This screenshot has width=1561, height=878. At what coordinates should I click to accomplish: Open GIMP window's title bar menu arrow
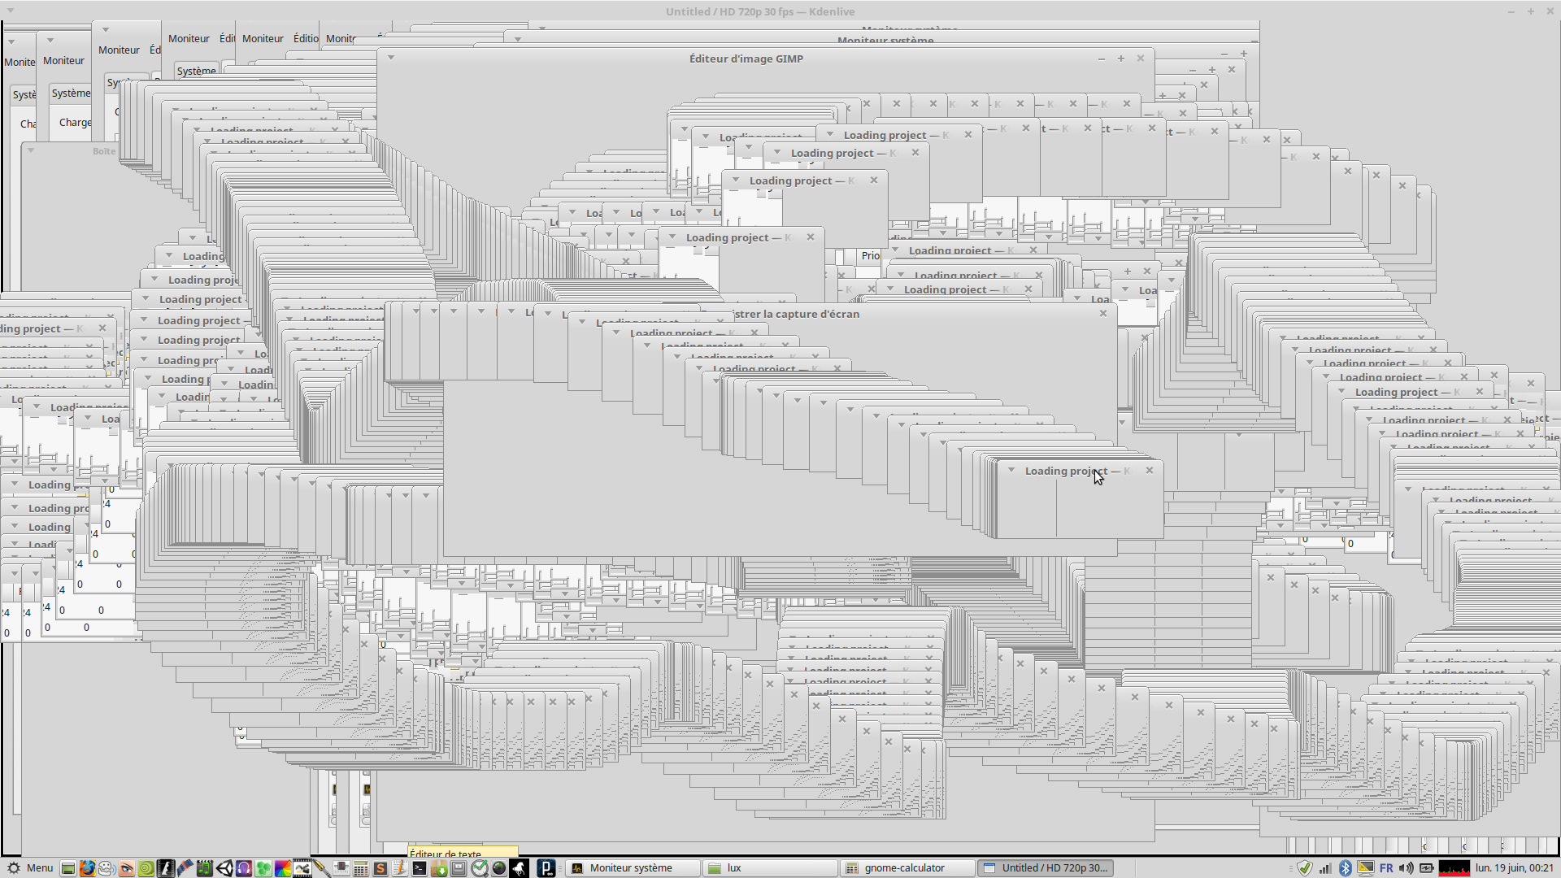pyautogui.click(x=391, y=58)
